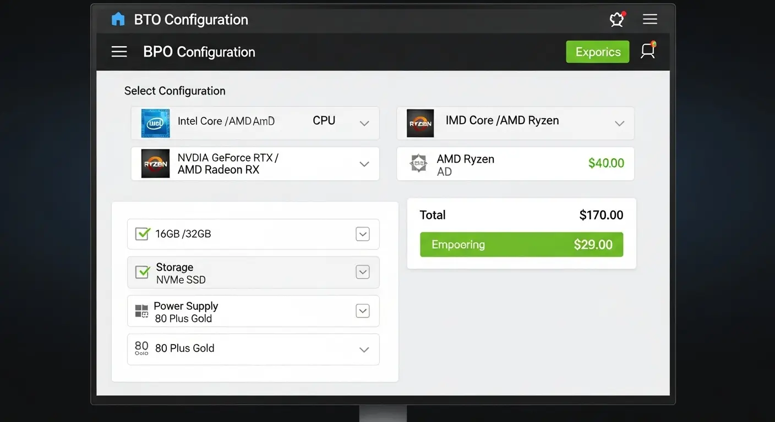Expand the Intel Core CPU dropdown

[364, 123]
